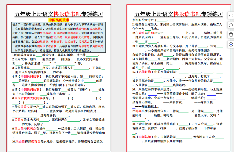Rotate the page counterclockwise

[x=231, y=16]
